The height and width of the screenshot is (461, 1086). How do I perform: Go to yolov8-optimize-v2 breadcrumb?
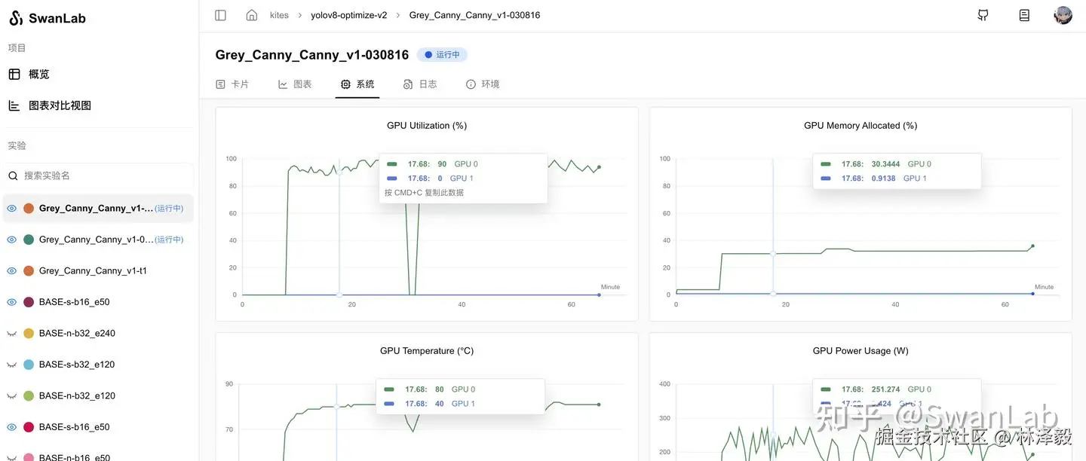coord(349,15)
